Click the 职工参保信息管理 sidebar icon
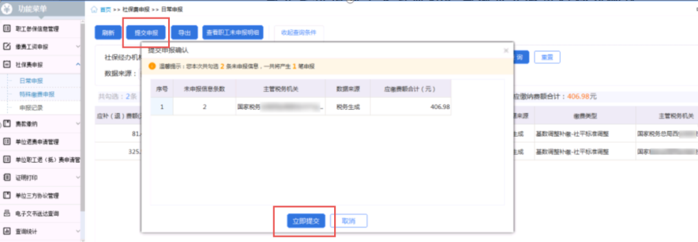 coord(6,29)
